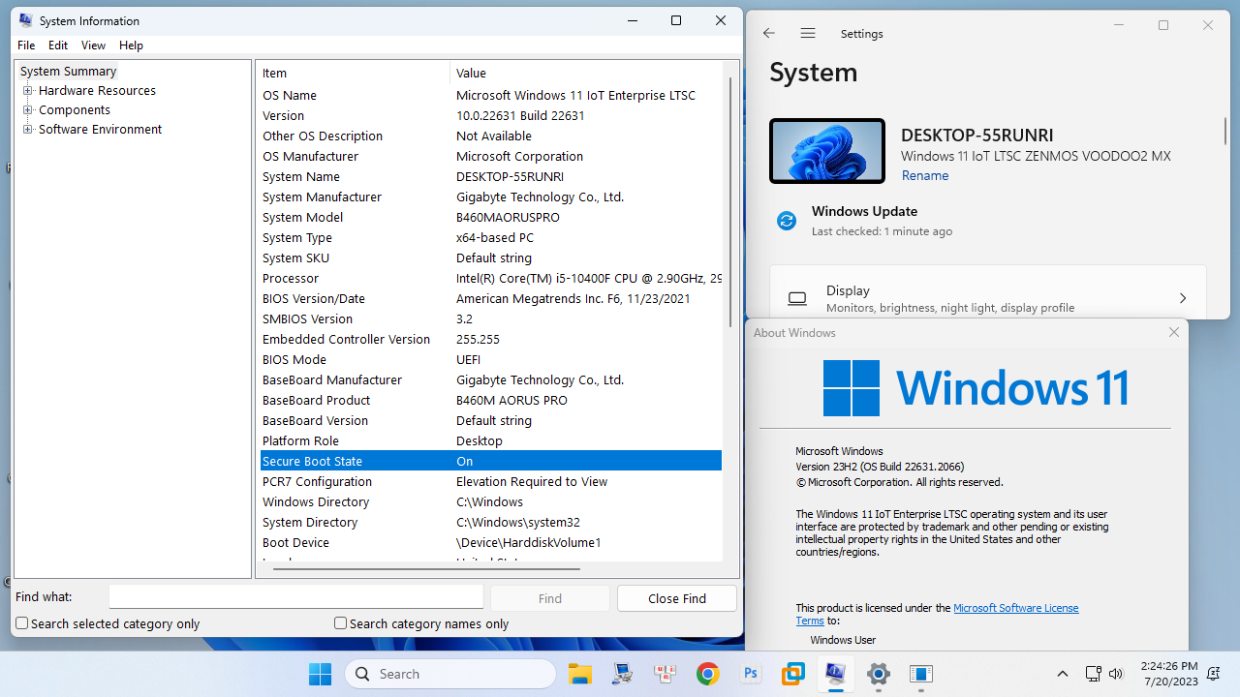Open network status tray icon
This screenshot has width=1240, height=697.
point(1093,674)
